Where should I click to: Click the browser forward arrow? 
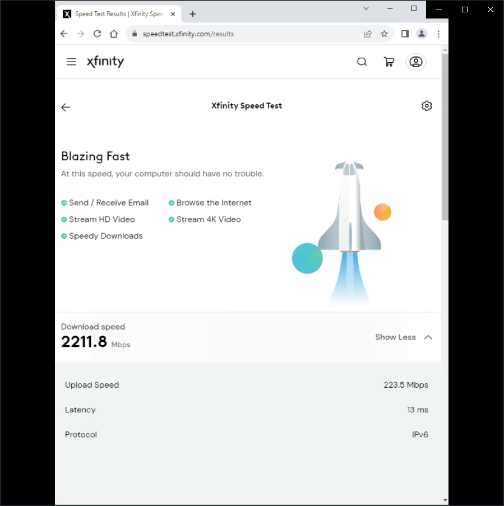[x=80, y=34]
